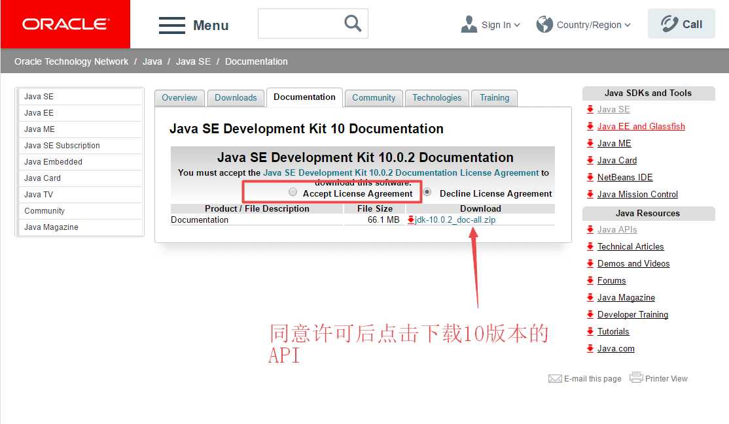Viewport: 729px width, 424px height.
Task: Open Java Card in left sidebar
Action: tap(80, 178)
